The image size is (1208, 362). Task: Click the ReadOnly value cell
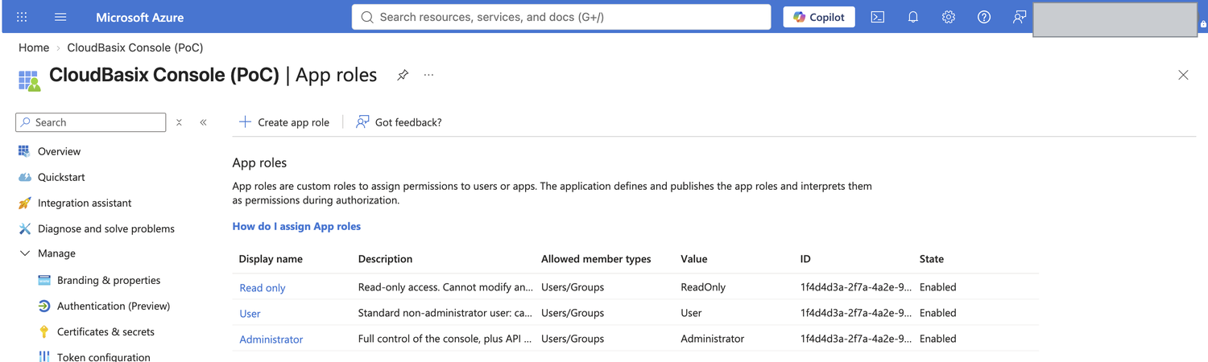(703, 287)
